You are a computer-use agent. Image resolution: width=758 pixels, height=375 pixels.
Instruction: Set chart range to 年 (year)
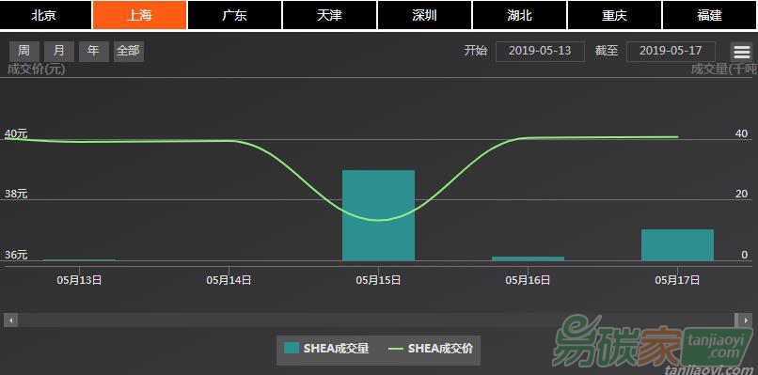(x=94, y=52)
